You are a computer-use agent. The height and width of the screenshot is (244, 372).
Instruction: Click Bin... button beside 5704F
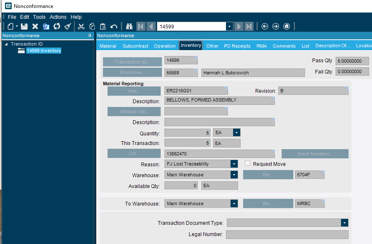268,175
